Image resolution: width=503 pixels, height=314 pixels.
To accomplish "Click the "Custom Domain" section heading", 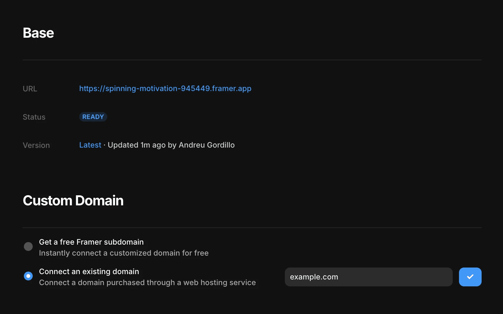I will coord(73,200).
